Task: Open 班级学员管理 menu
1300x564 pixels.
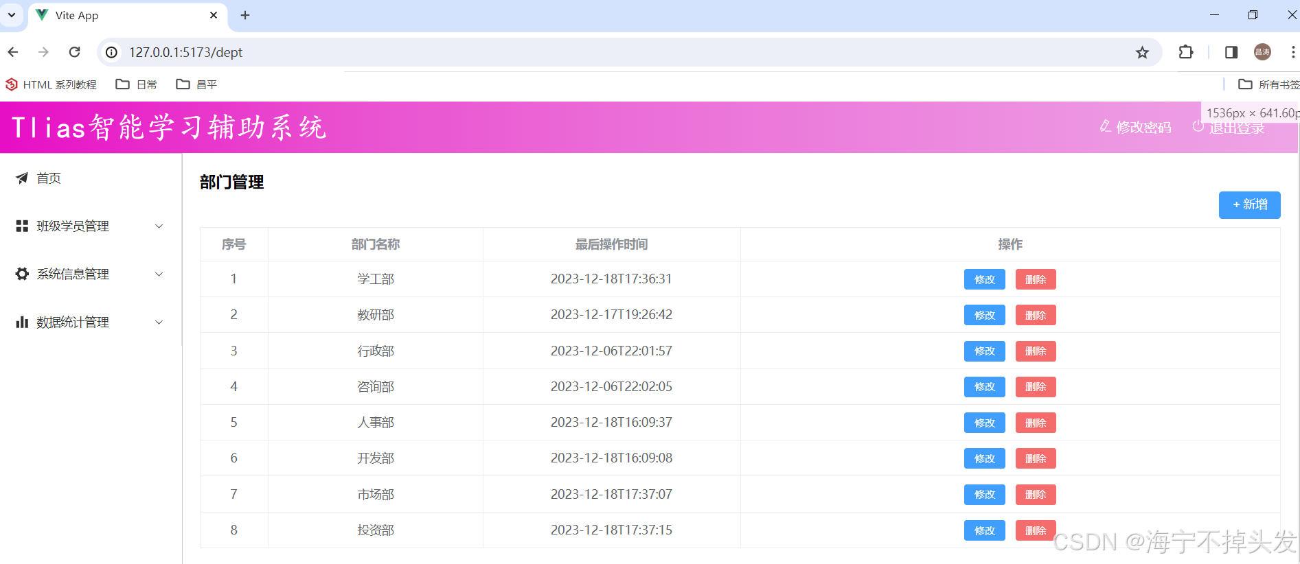Action: pyautogui.click(x=91, y=226)
